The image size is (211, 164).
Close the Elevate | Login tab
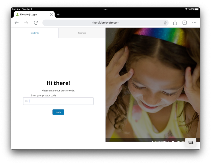tap(51, 15)
